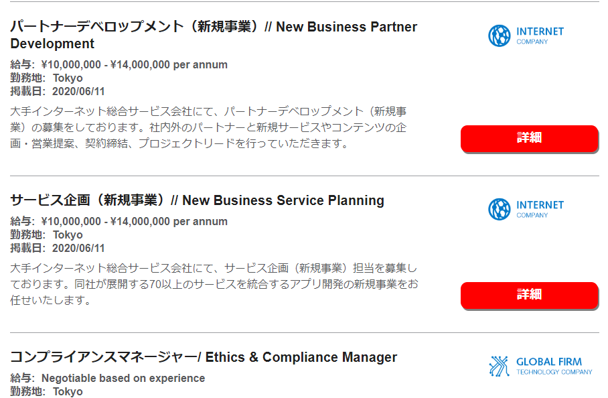Click the globe icon beside the Service Planning listing
Viewport: 608px width, 398px height.
[499, 209]
